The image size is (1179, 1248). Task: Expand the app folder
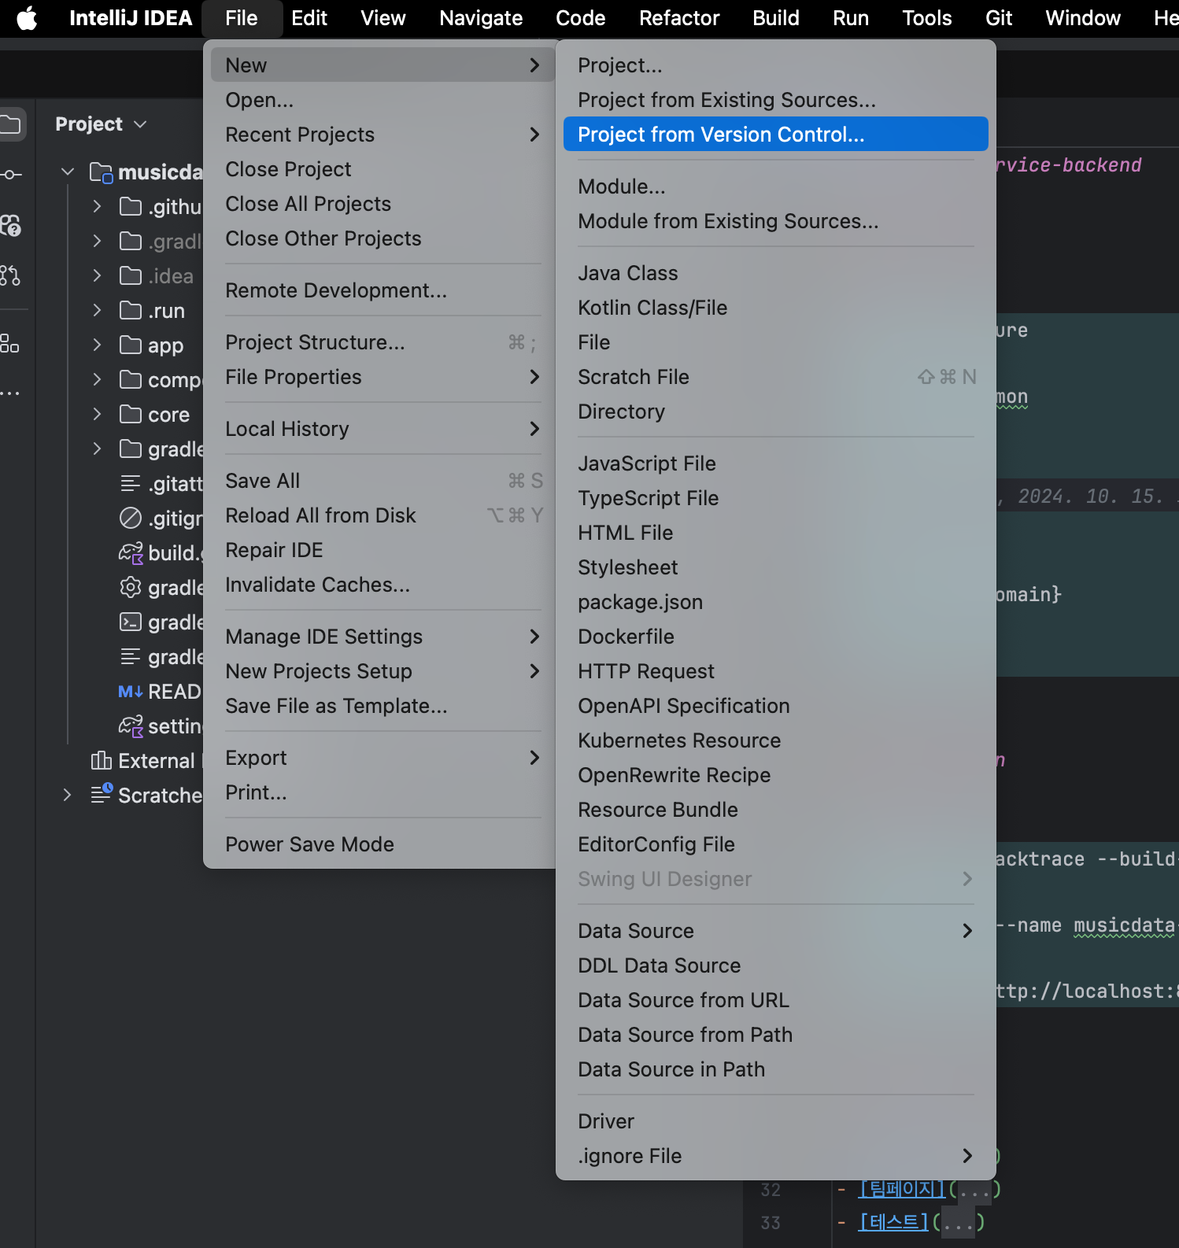click(x=97, y=345)
